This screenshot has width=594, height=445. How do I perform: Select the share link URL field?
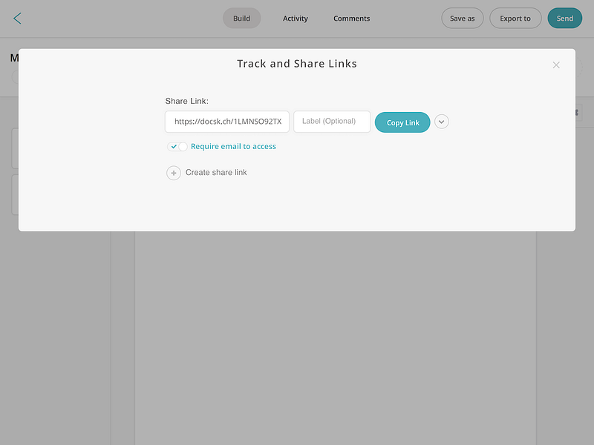point(227,122)
